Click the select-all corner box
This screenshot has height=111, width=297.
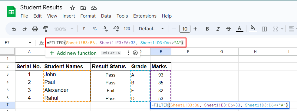click(x=7, y=51)
